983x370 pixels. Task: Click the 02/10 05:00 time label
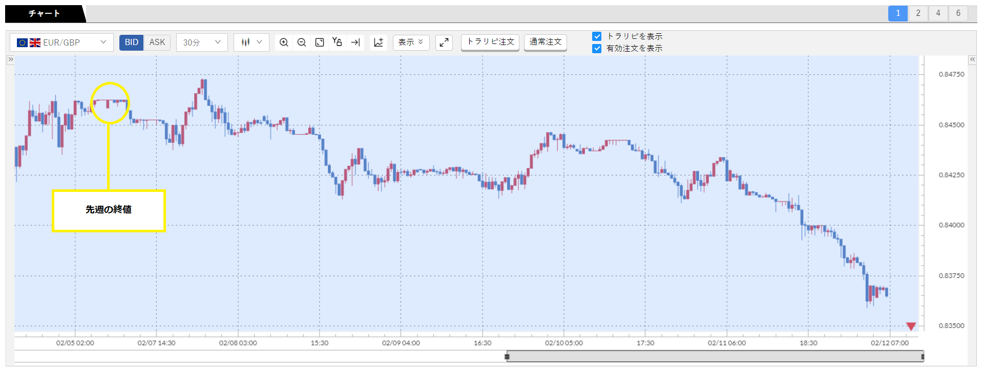click(x=564, y=343)
